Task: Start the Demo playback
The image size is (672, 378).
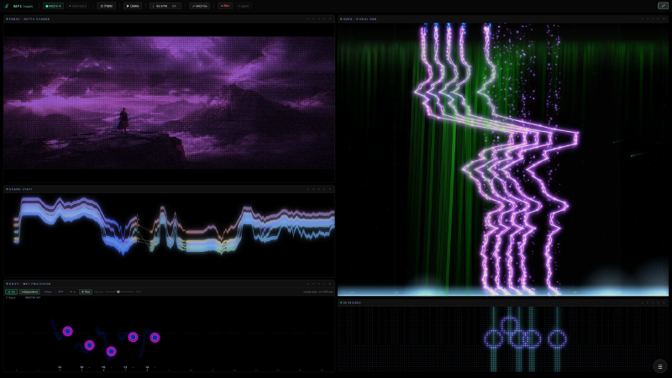Action: pos(133,6)
